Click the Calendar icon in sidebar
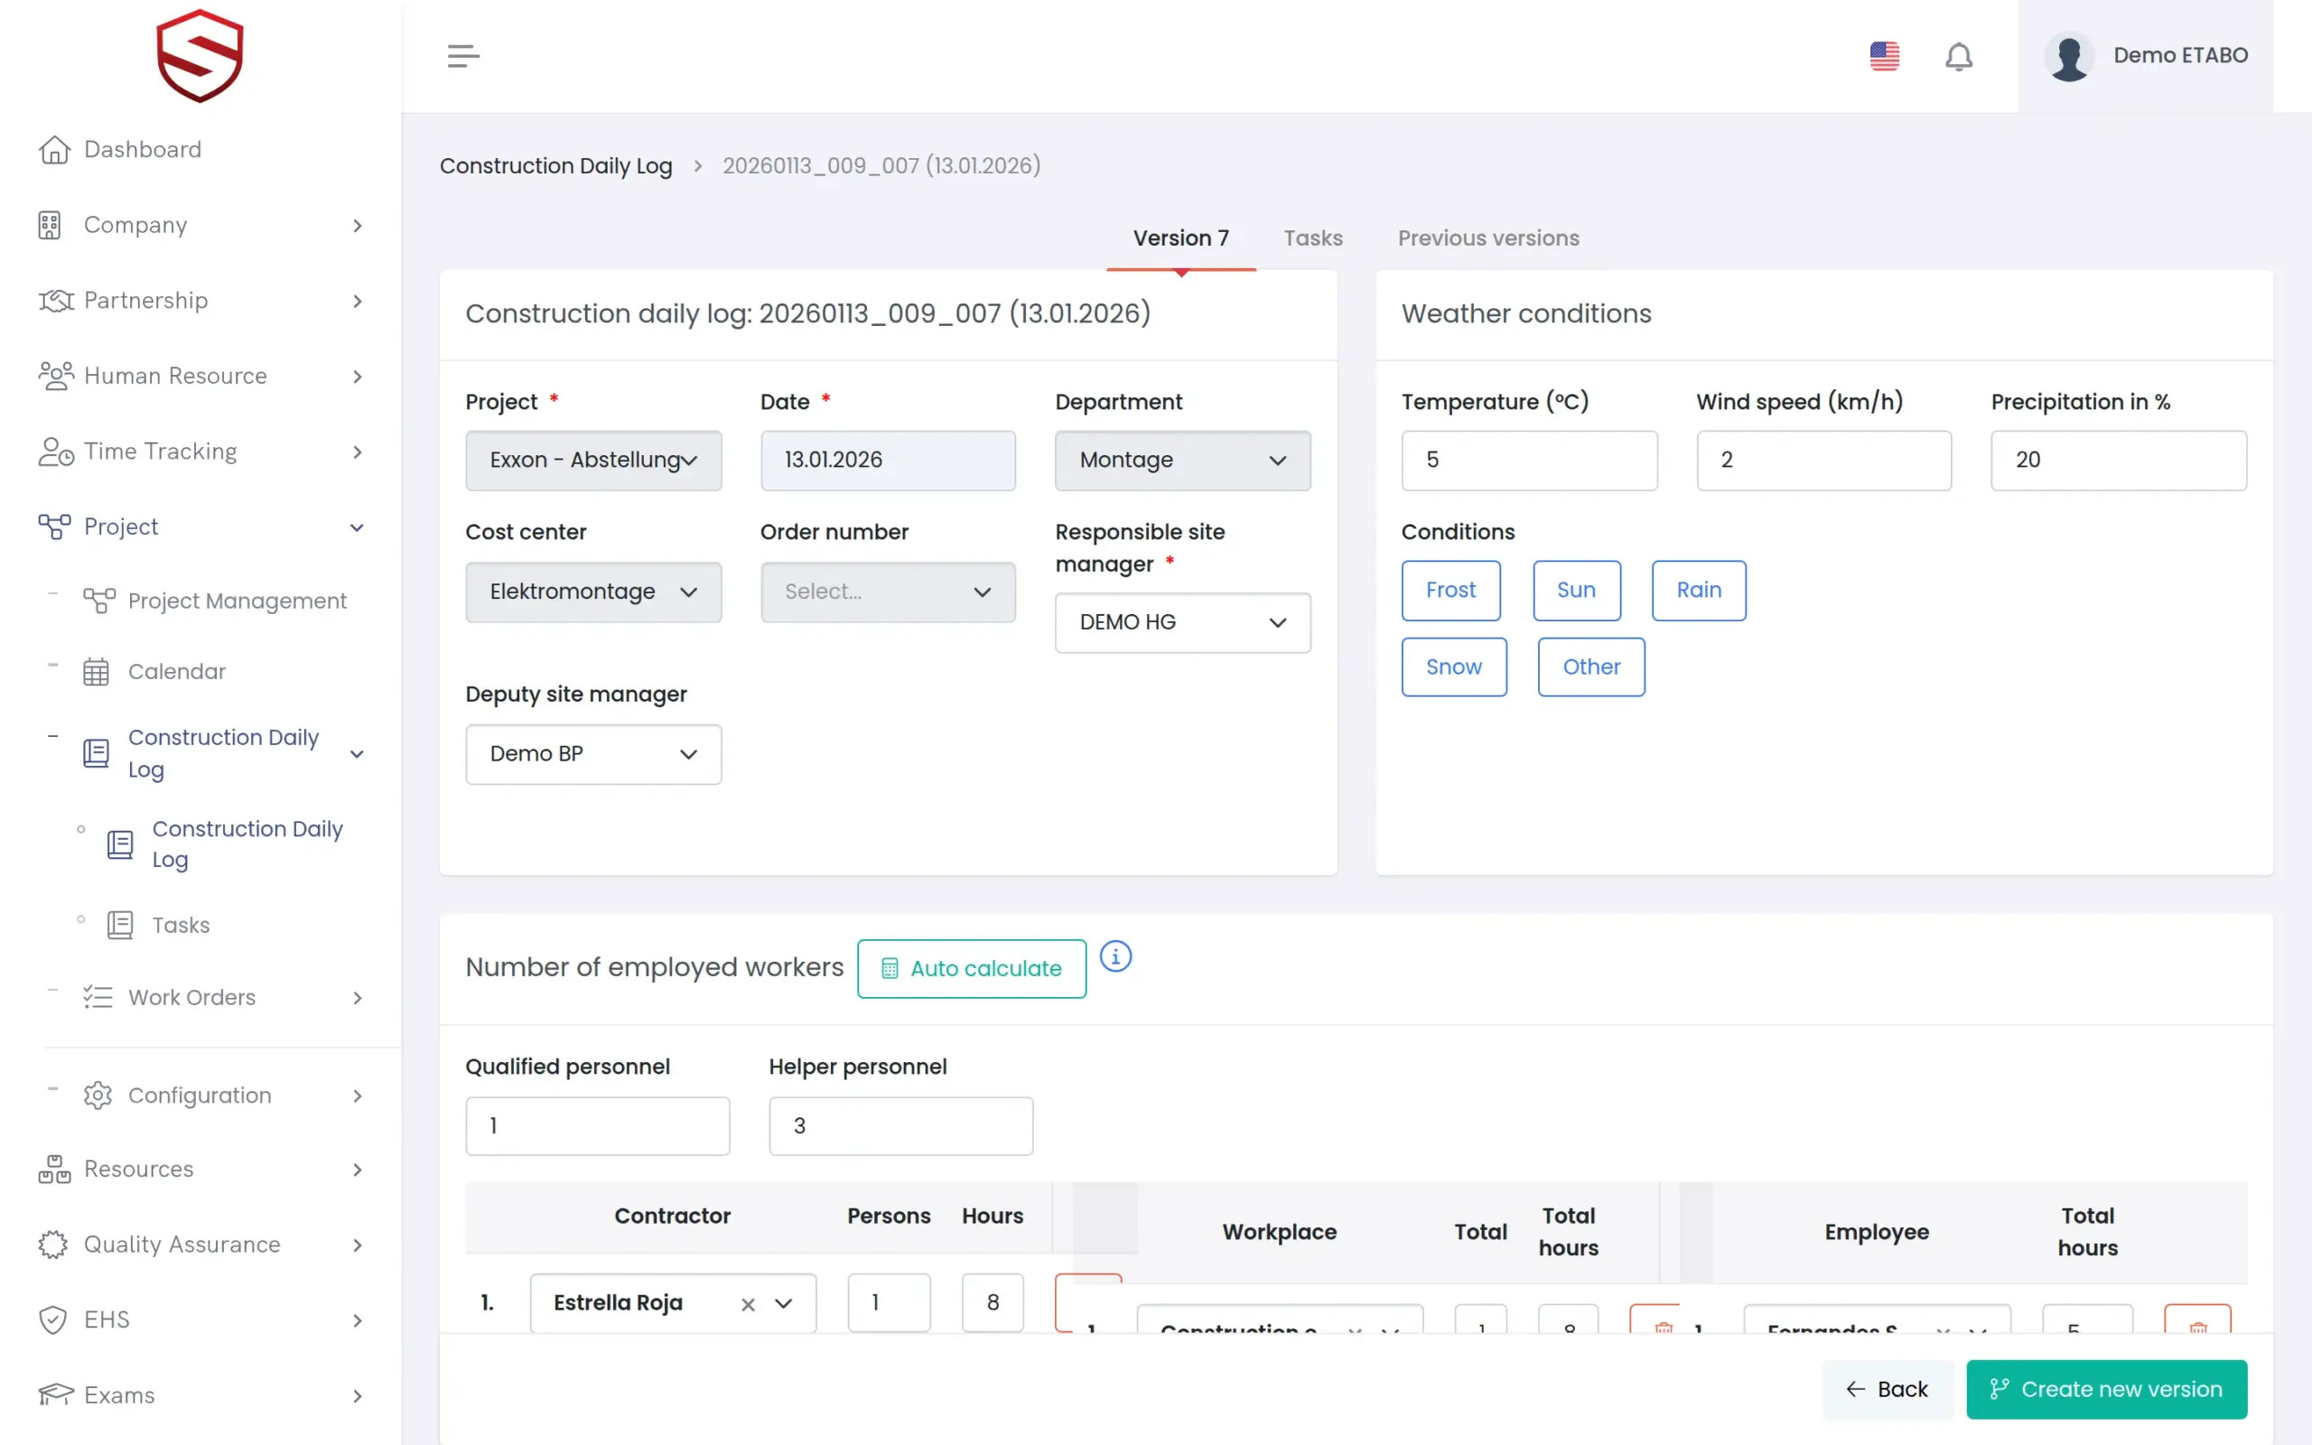The height and width of the screenshot is (1445, 2312). coord(96,672)
